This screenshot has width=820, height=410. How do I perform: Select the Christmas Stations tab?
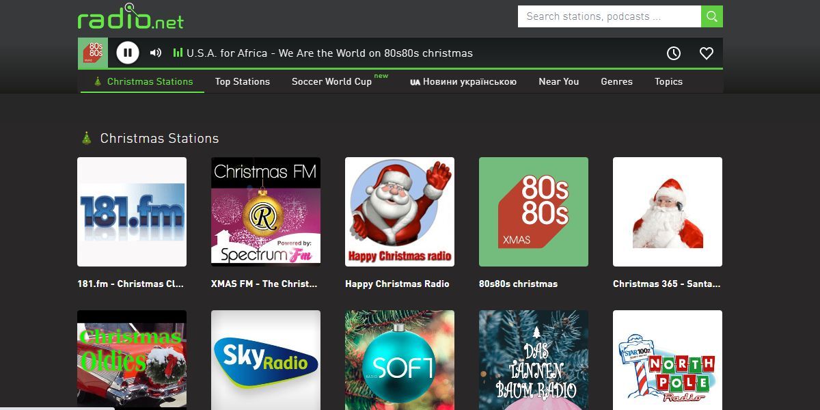click(143, 81)
